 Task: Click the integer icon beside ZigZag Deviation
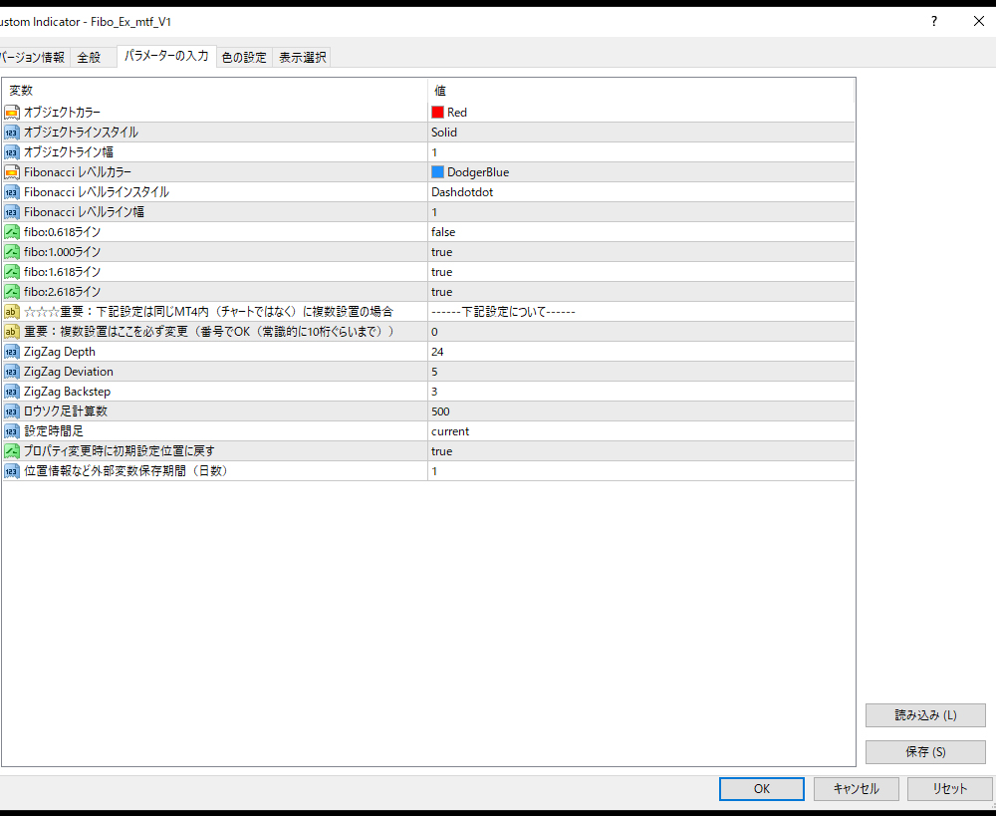coord(12,372)
